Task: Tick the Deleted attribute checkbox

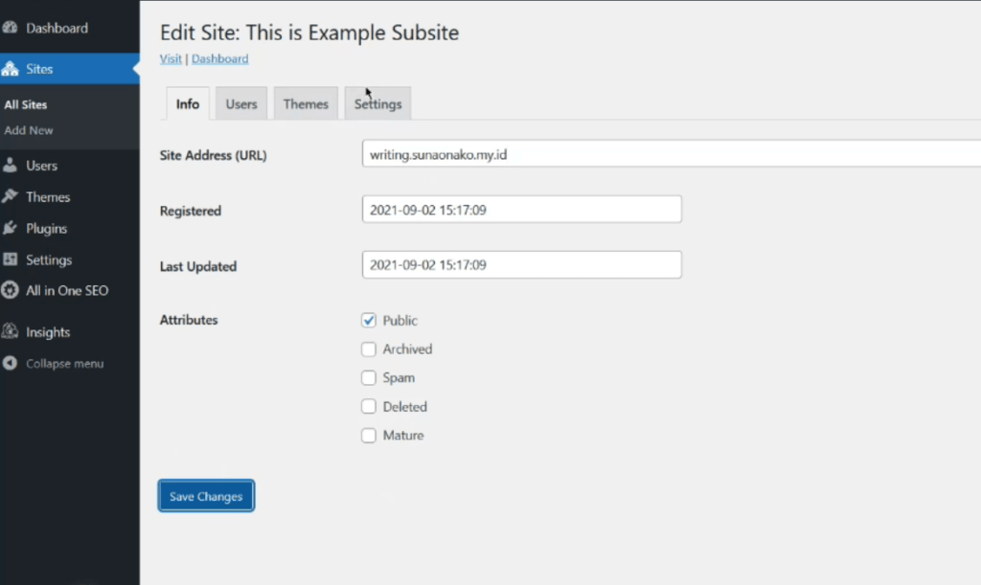Action: [369, 407]
